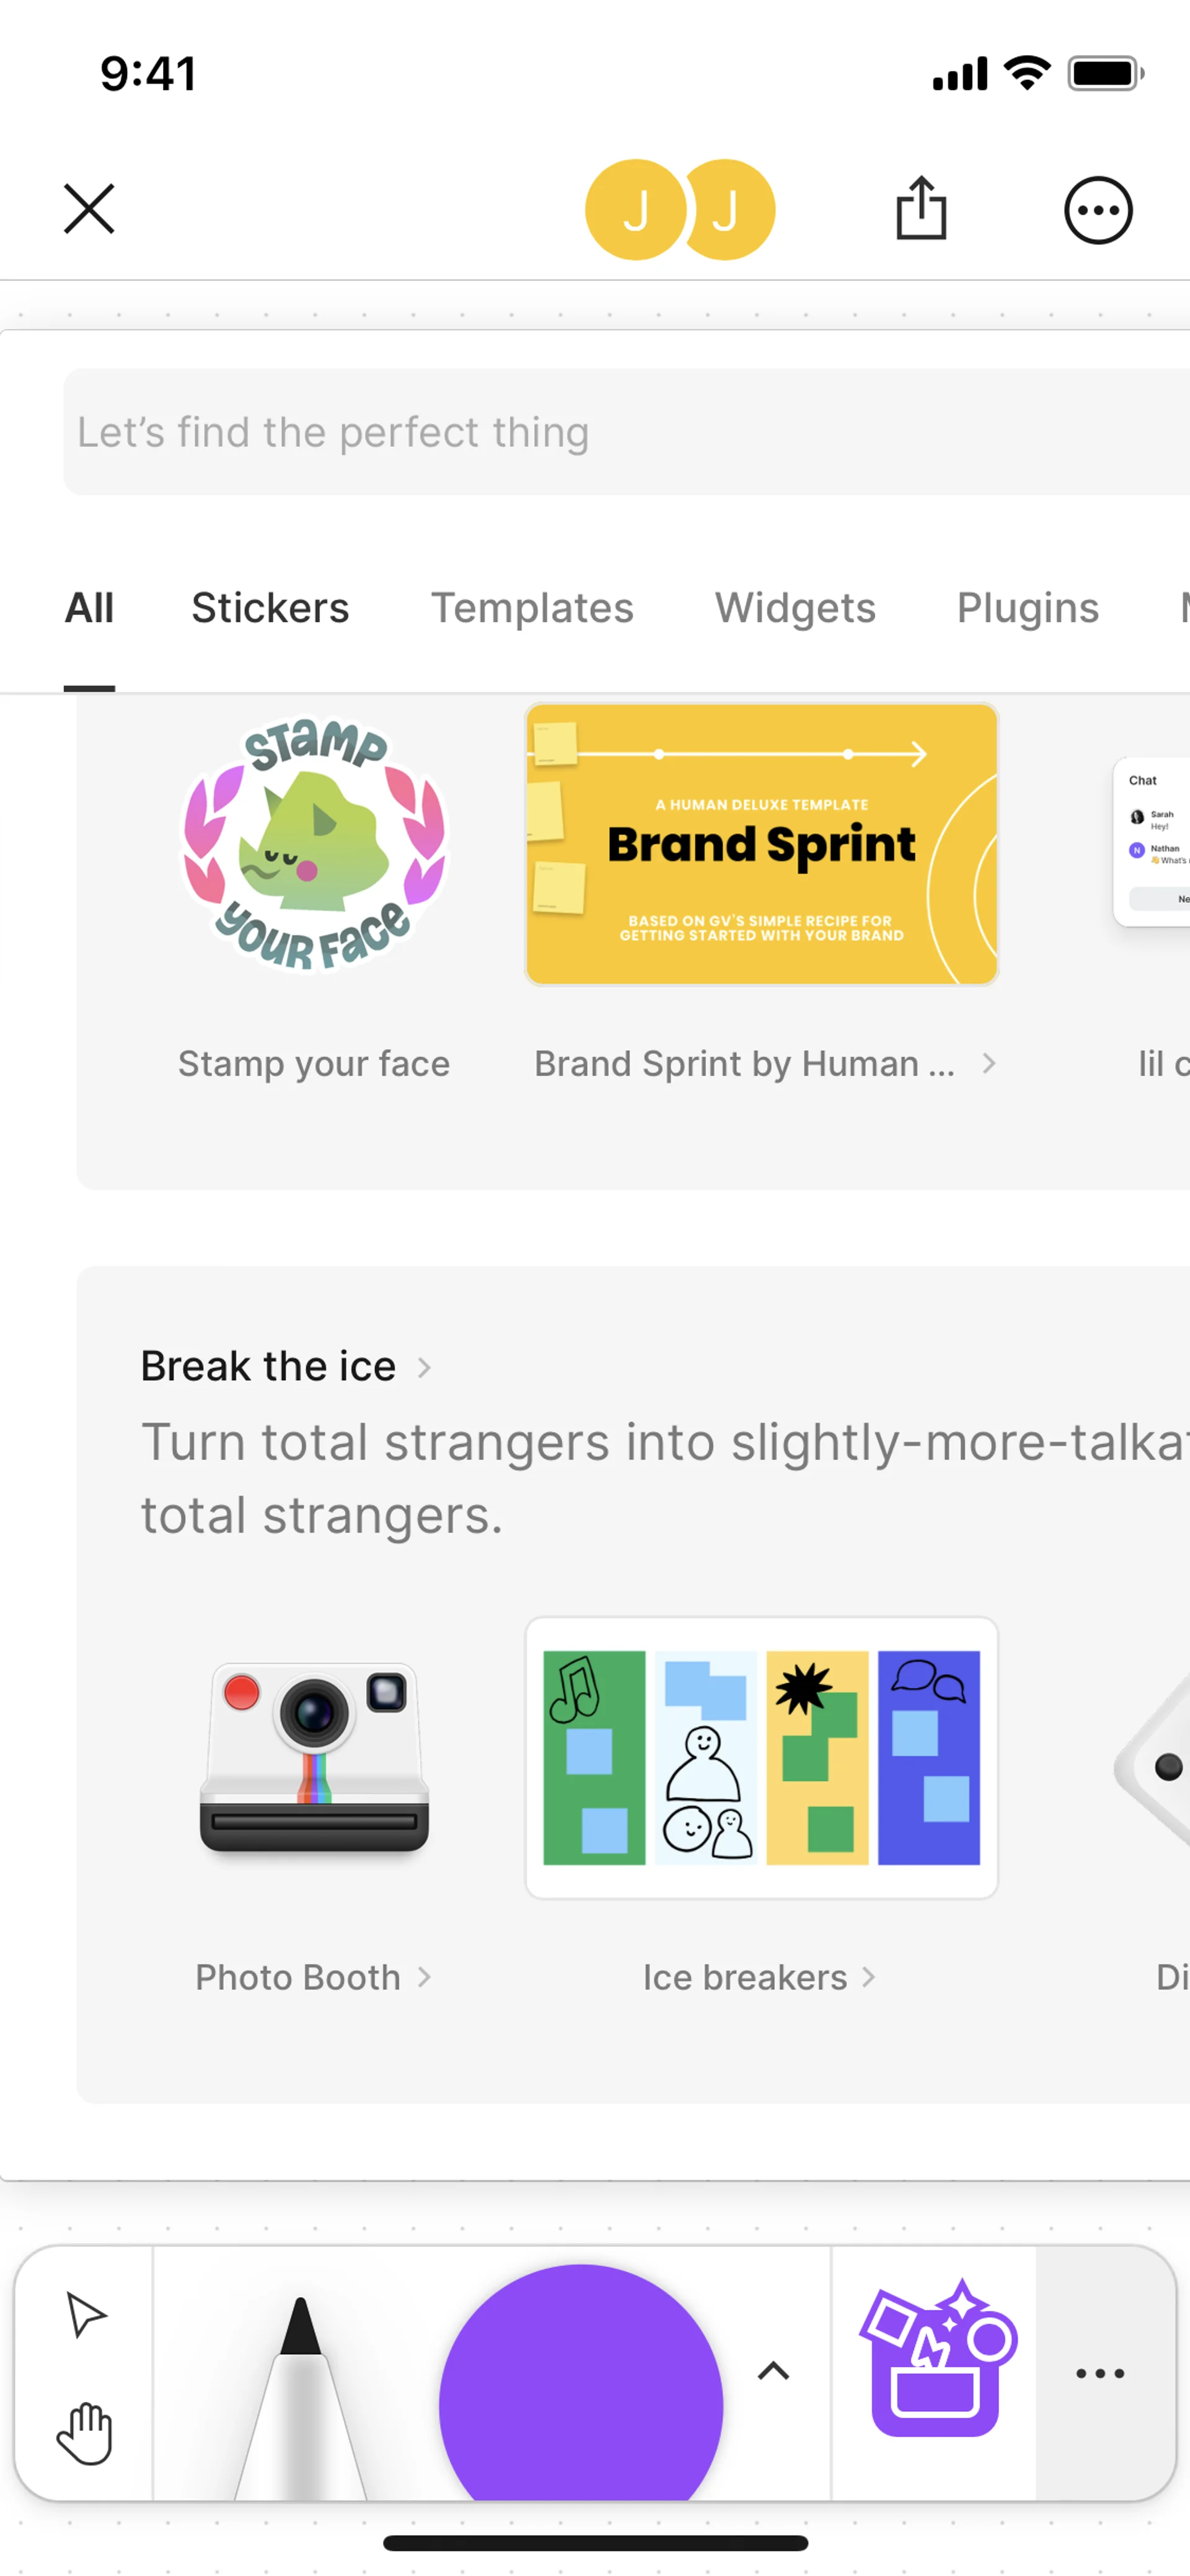
Task: Expand shape options with up chevron
Action: point(773,2371)
